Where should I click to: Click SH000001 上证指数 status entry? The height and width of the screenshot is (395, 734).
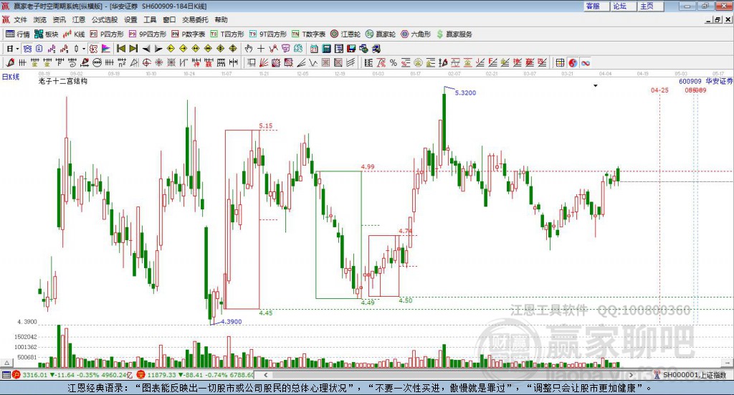(690, 375)
